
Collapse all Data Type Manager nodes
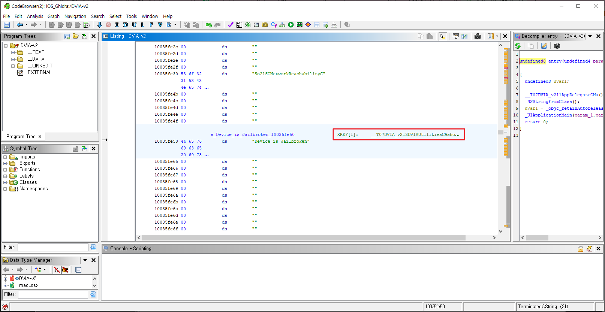(78, 270)
